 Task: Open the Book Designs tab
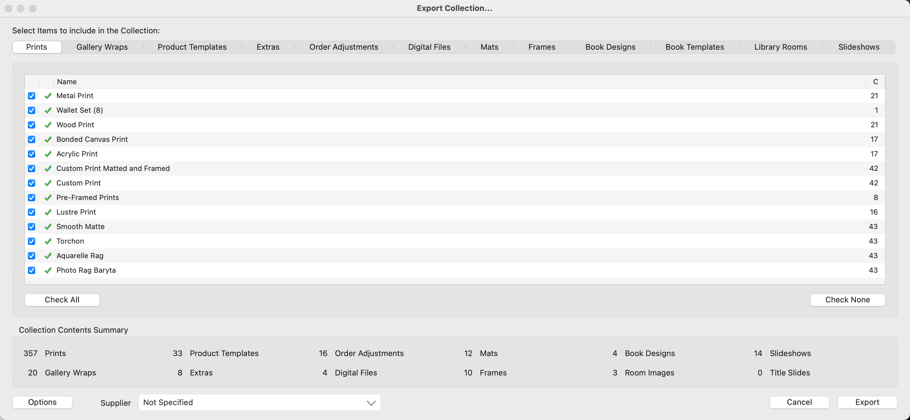pos(610,47)
